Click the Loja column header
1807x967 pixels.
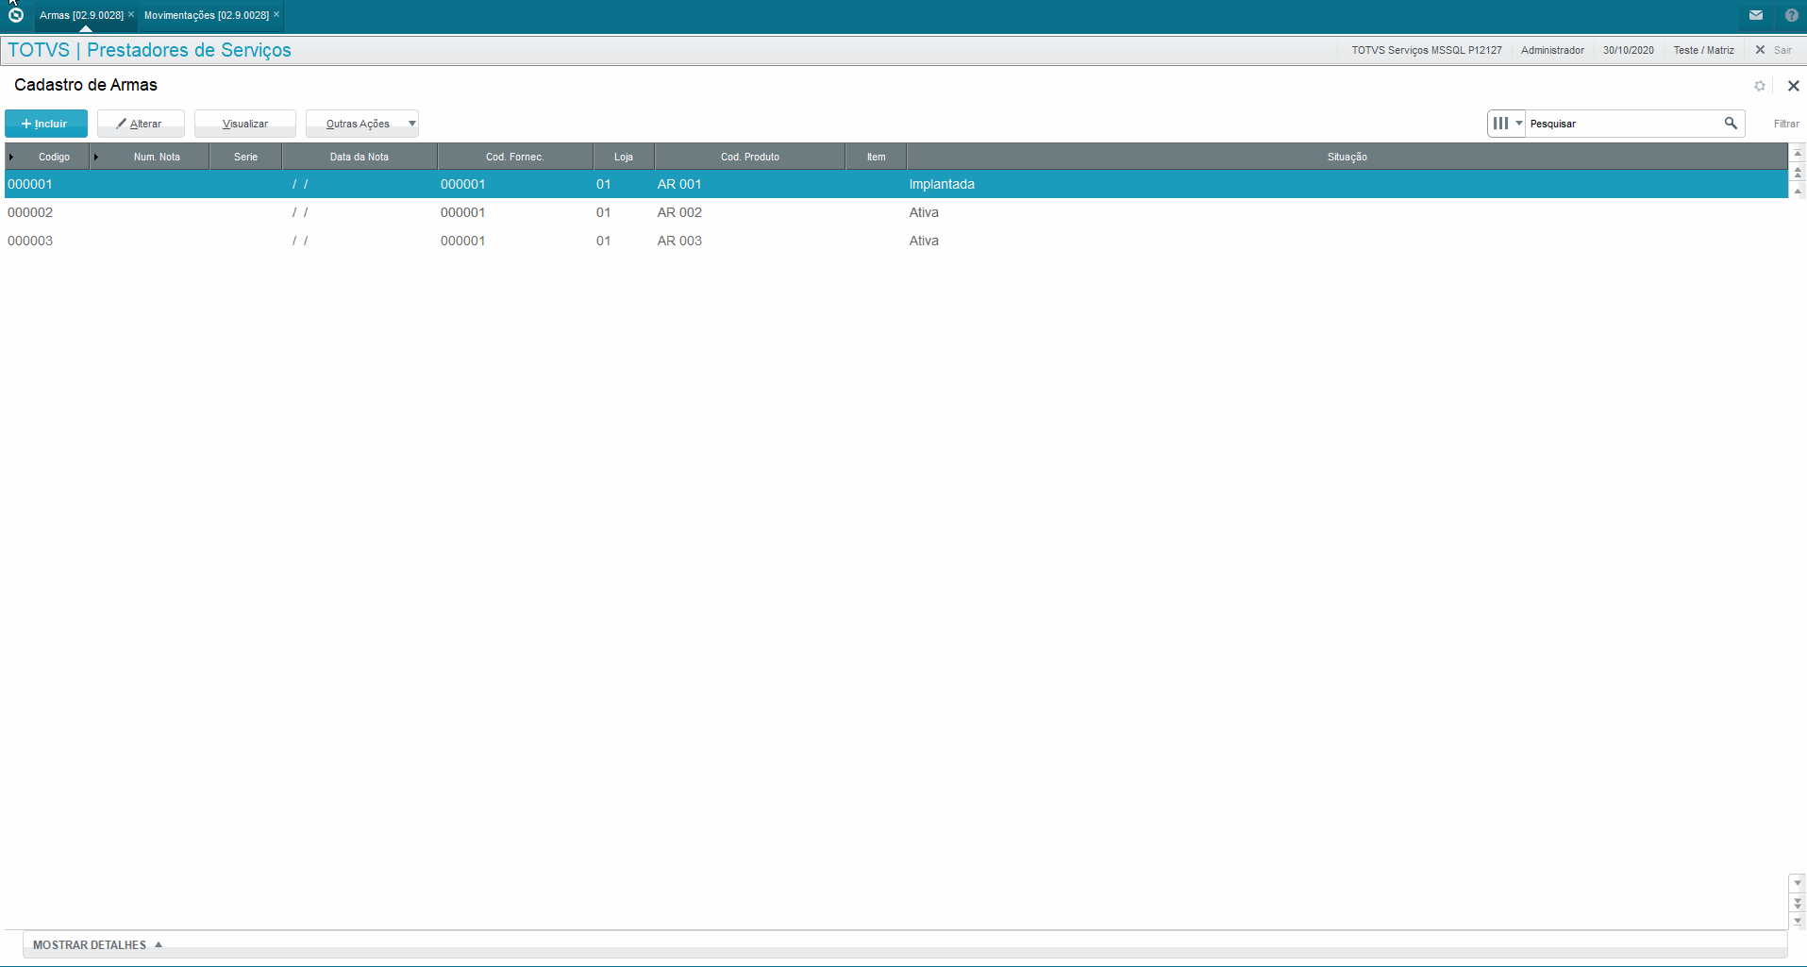[624, 157]
